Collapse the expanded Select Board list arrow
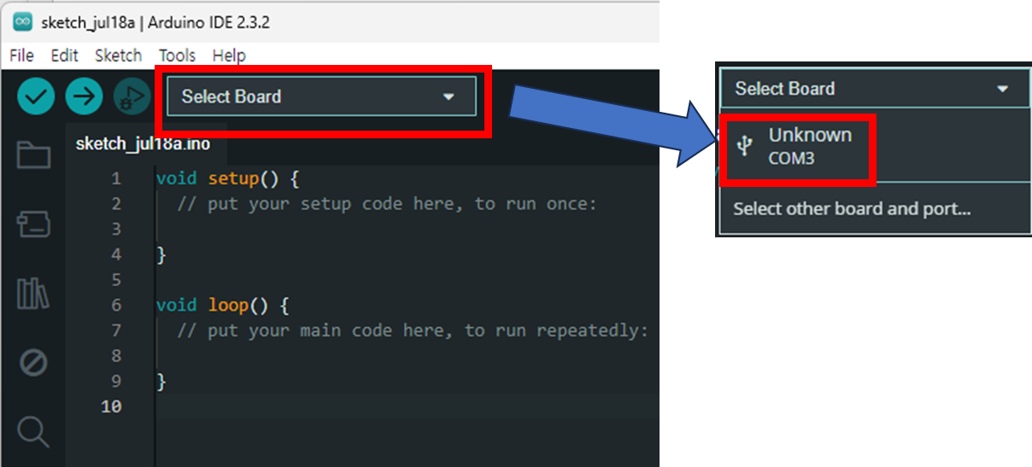Image resolution: width=1032 pixels, height=467 pixels. click(x=1003, y=89)
